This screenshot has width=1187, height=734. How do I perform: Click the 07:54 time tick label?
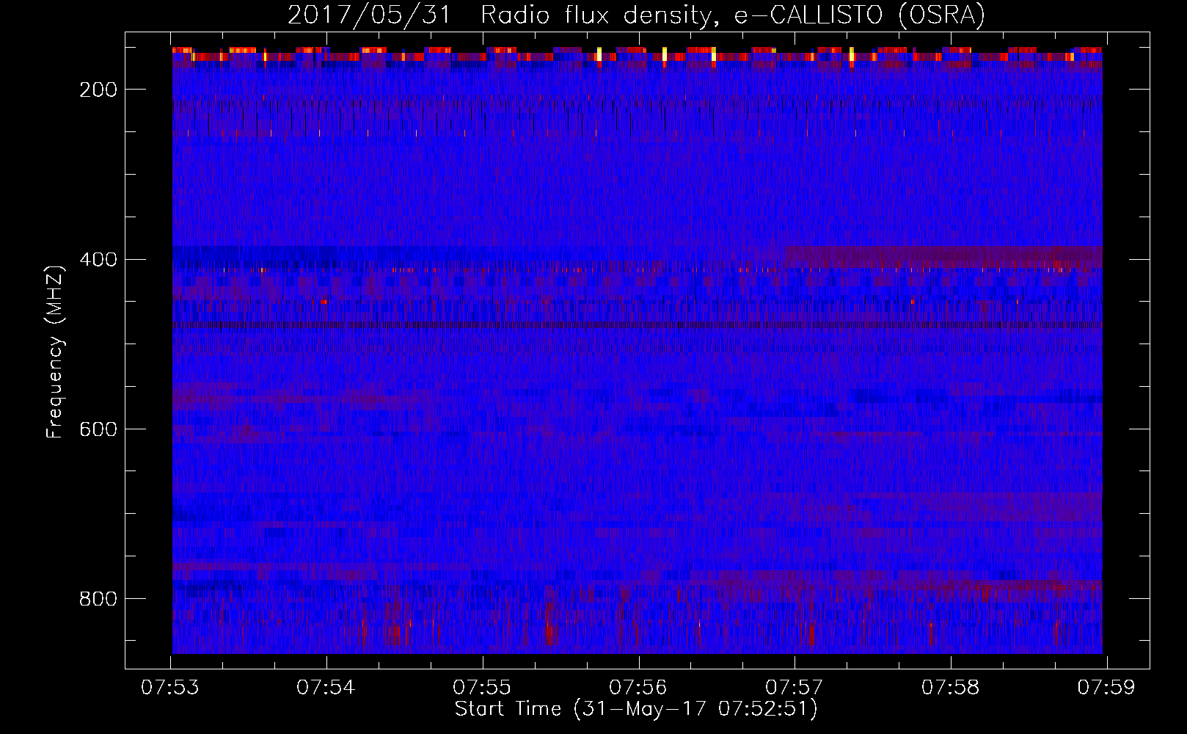coord(326,687)
